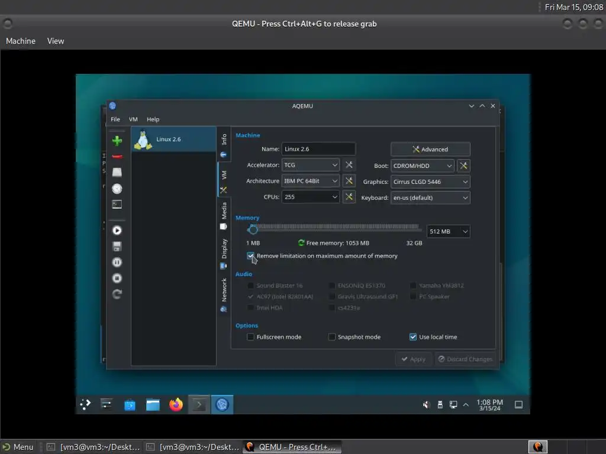The height and width of the screenshot is (454, 606).
Task: Expand the Keyboard en-us dropdown
Action: click(x=431, y=197)
